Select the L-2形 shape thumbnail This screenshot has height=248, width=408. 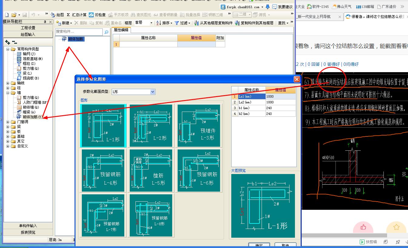pos(151,126)
